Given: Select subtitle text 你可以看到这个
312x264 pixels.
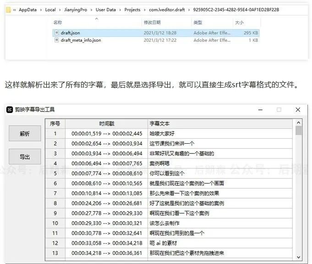Looking at the screenshot, I should coord(167,174).
